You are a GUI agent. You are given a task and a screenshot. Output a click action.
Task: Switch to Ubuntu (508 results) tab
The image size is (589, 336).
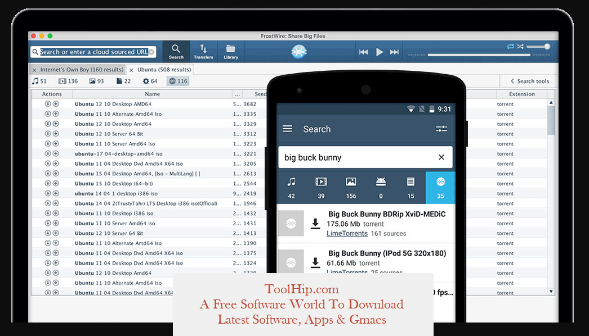(x=164, y=69)
